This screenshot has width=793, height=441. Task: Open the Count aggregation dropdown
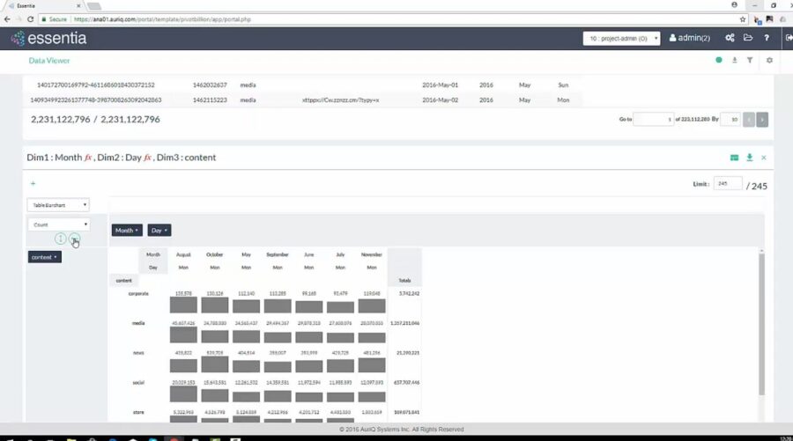point(58,224)
